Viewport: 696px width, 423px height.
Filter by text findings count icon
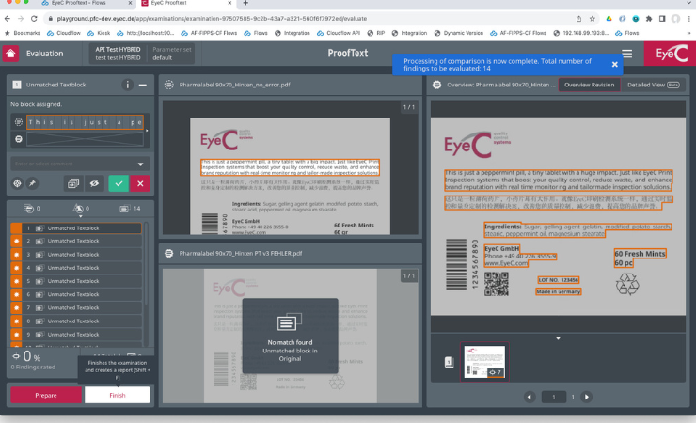(x=29, y=208)
